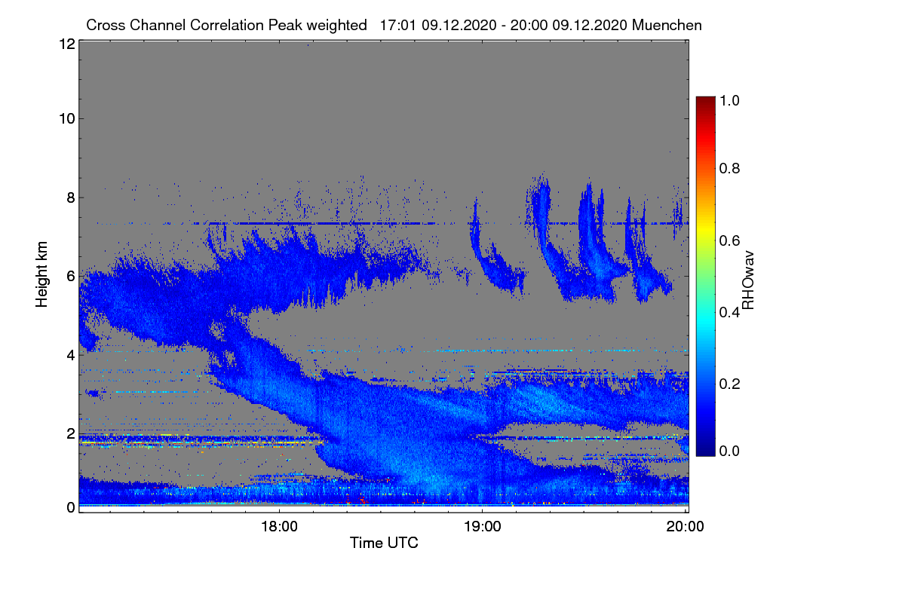Click the height tick label '0' on the y-axis
Viewport: 905px width, 603px height.
pos(70,507)
